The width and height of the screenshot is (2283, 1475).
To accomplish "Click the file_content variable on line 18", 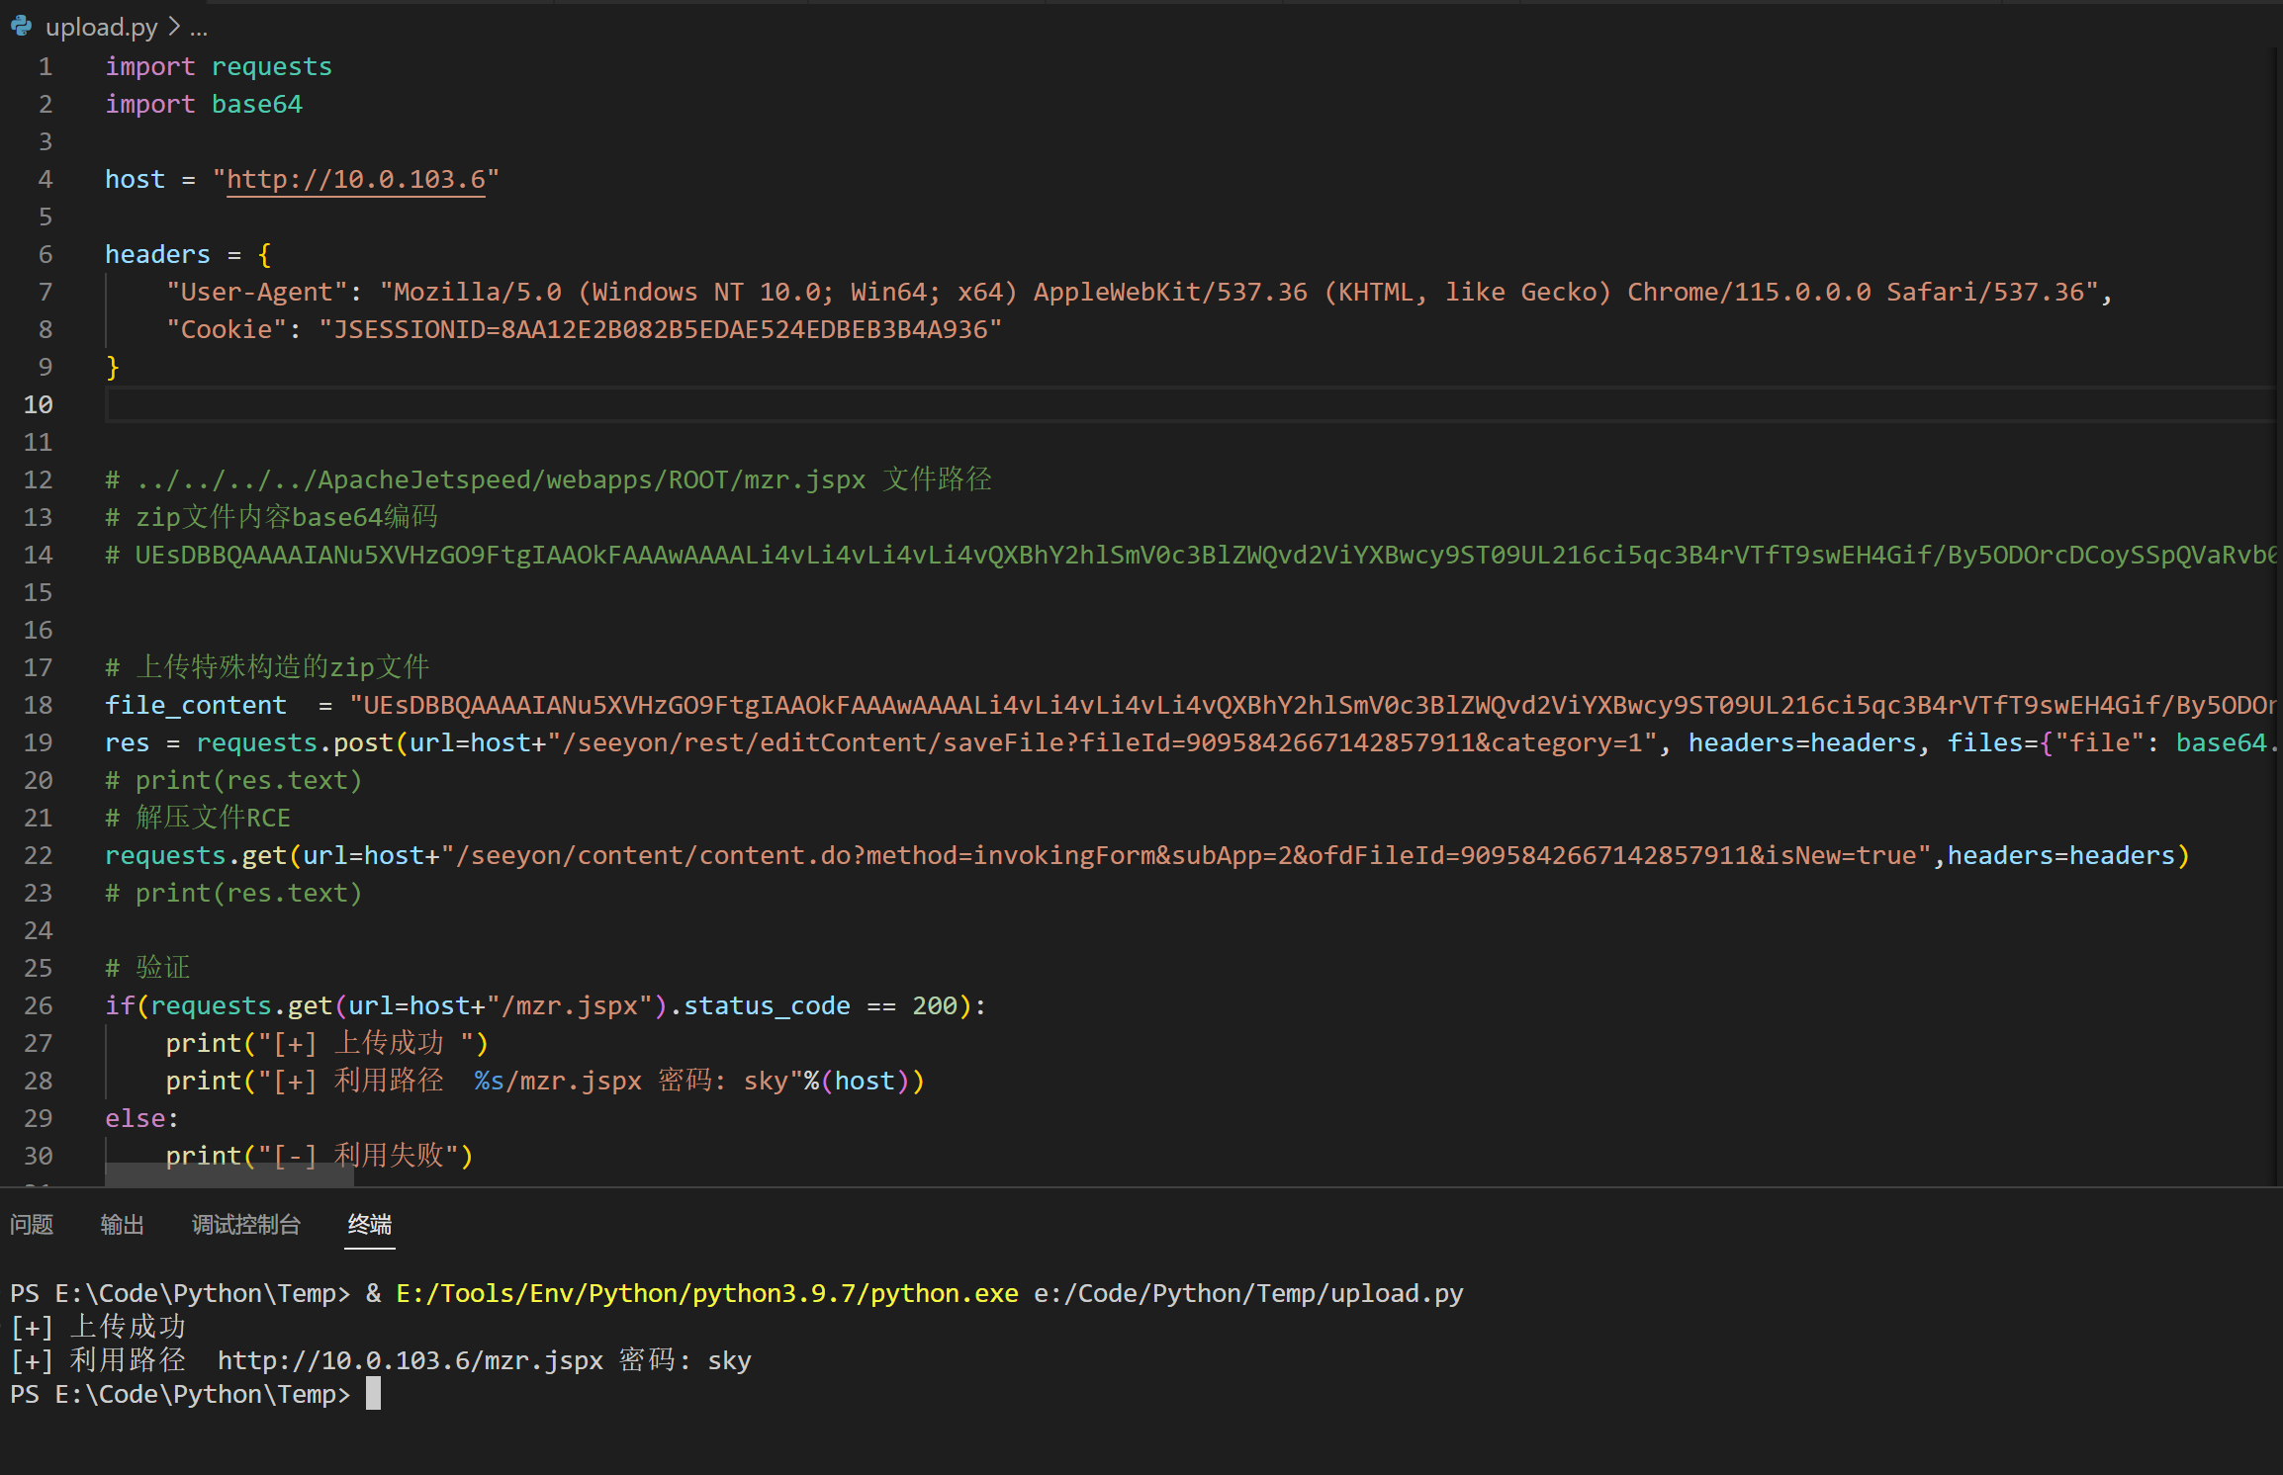I will pos(195,705).
